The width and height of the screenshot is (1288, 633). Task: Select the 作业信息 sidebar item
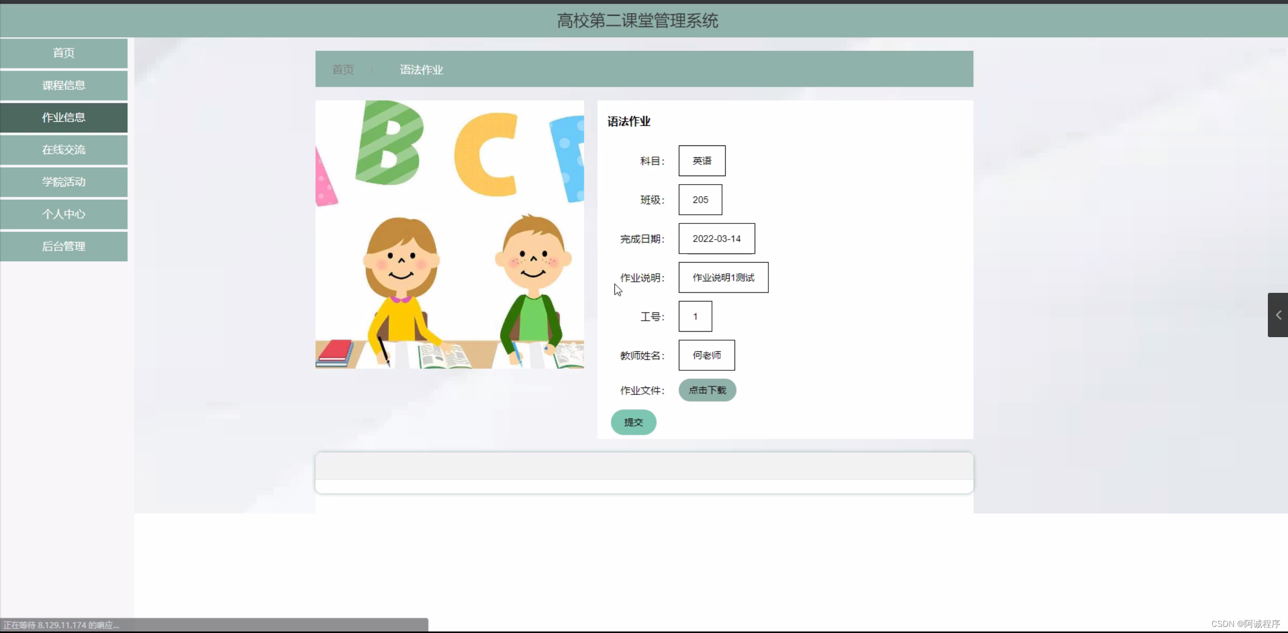tap(63, 117)
